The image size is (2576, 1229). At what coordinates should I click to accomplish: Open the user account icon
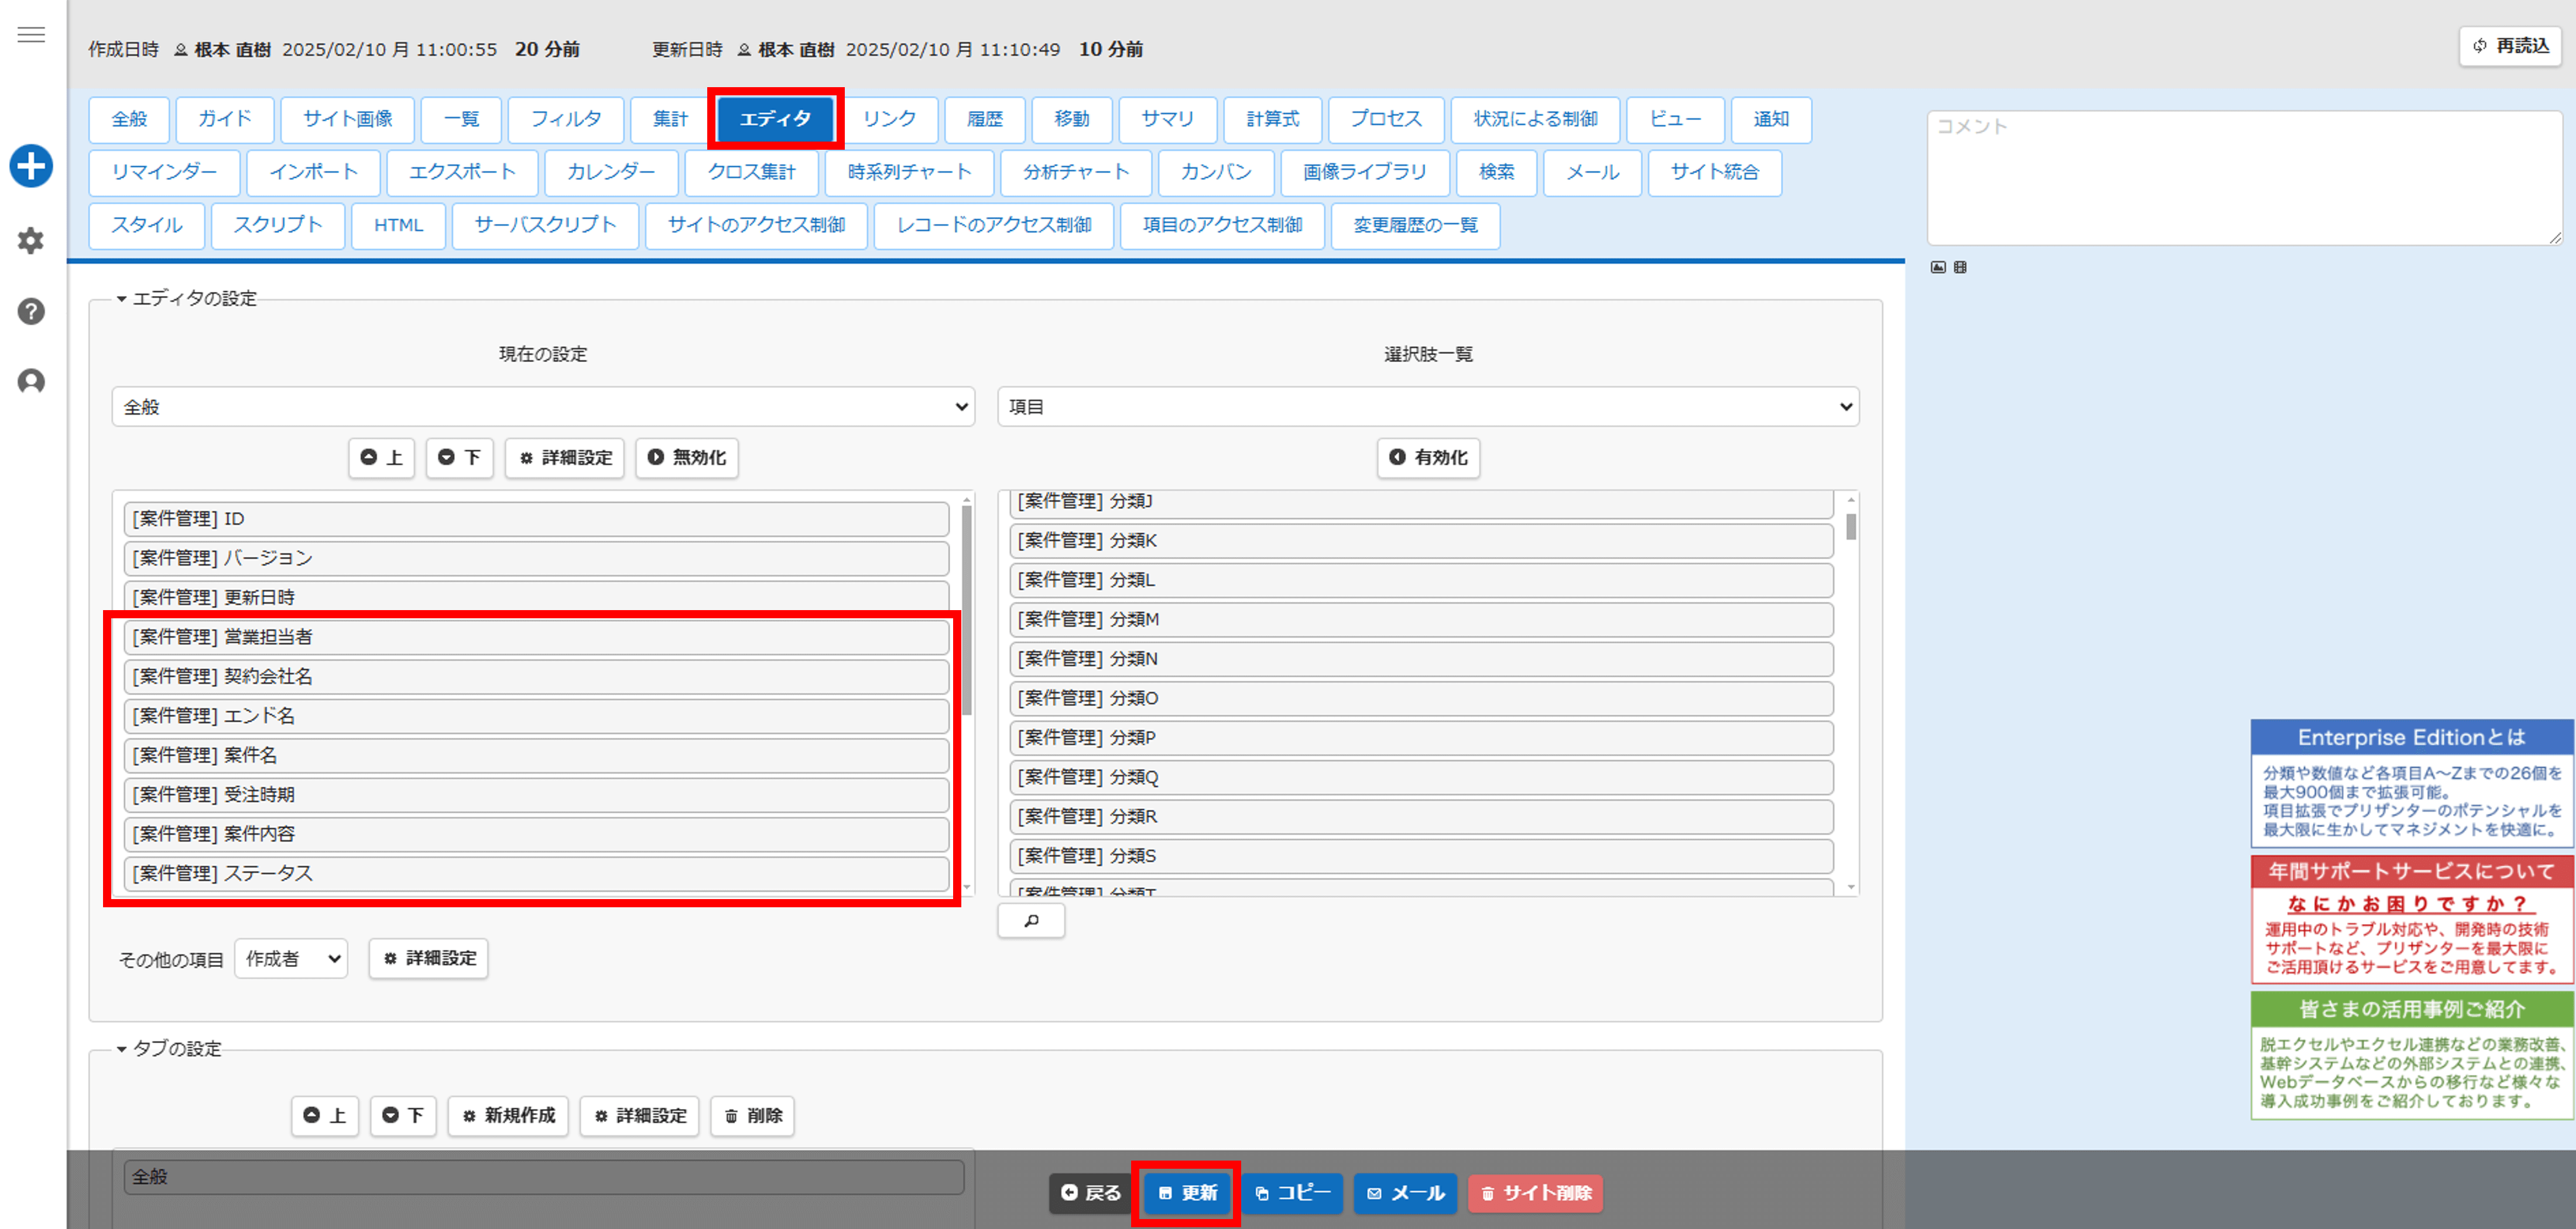pos(31,382)
